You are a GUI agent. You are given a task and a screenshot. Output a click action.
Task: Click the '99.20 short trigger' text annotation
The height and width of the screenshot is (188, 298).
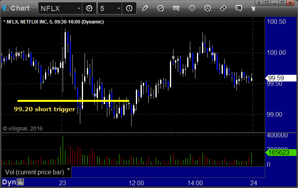coord(45,109)
